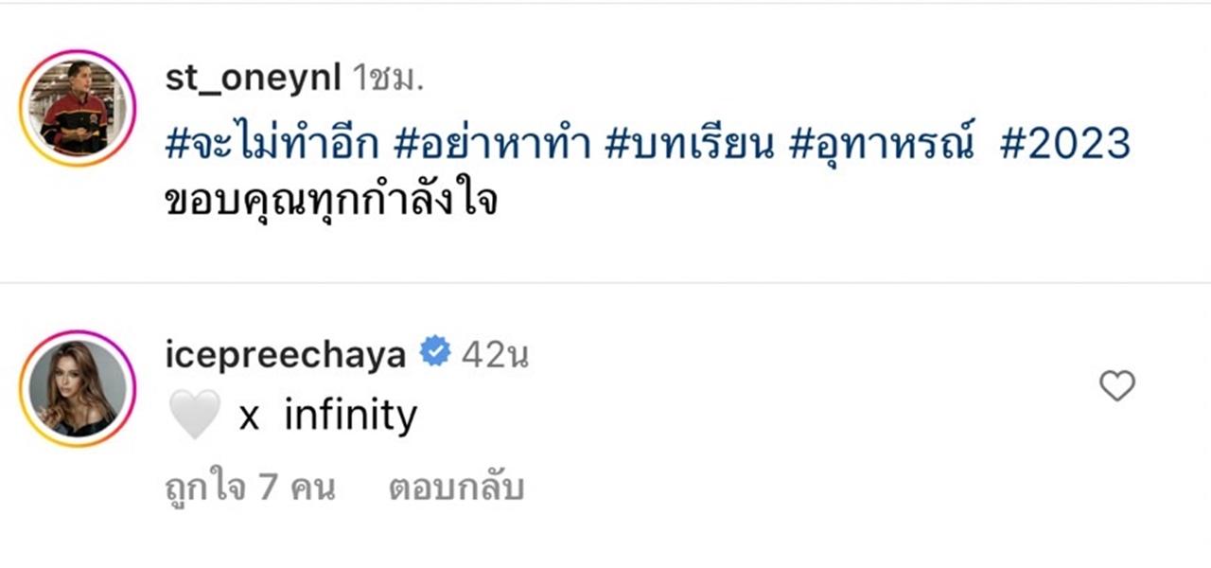Click the blue verified badge beside icepreechaya
The width and height of the screenshot is (1211, 568).
434,354
